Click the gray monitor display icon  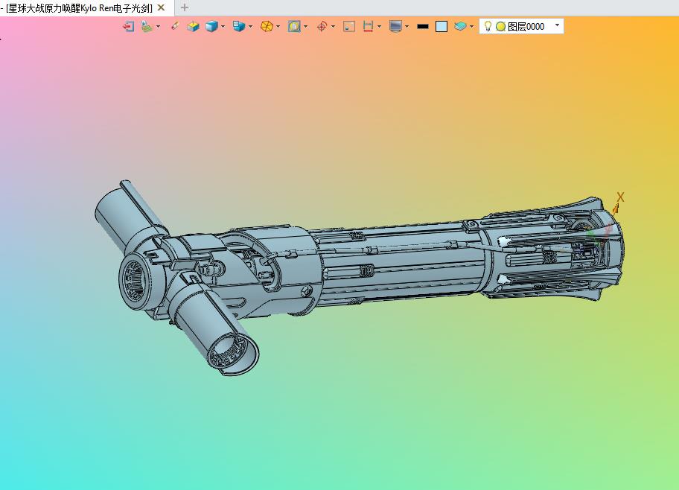coord(395,26)
